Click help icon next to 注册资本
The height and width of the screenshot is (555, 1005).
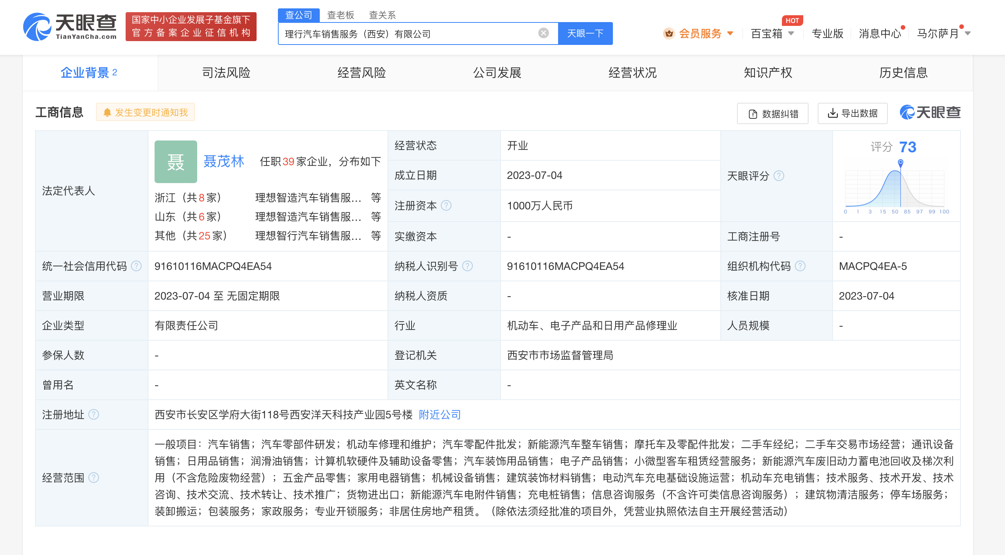coord(446,206)
